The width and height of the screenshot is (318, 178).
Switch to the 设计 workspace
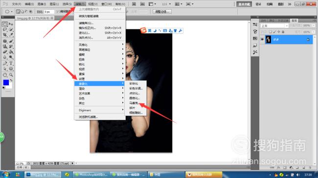pyautogui.click(x=258, y=4)
